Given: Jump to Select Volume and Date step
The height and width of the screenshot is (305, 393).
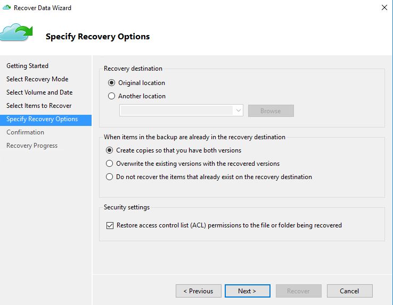Looking at the screenshot, I should tap(39, 92).
